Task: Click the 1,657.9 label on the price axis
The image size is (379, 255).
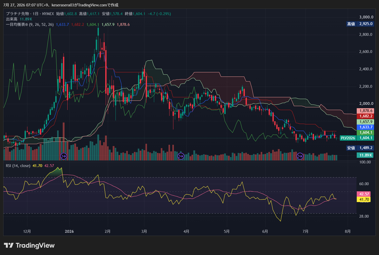Action: [365, 122]
